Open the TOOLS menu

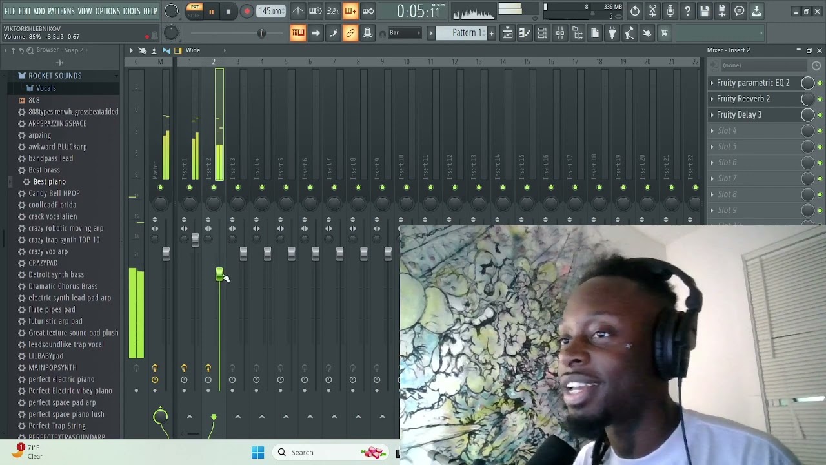(x=132, y=11)
